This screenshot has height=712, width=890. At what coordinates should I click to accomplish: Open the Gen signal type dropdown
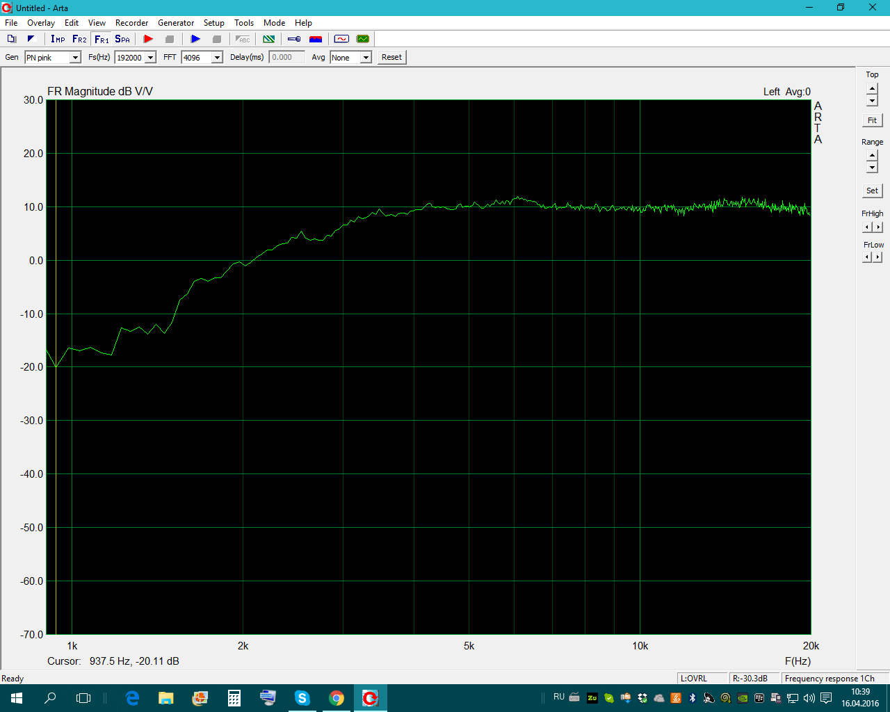[x=75, y=58]
